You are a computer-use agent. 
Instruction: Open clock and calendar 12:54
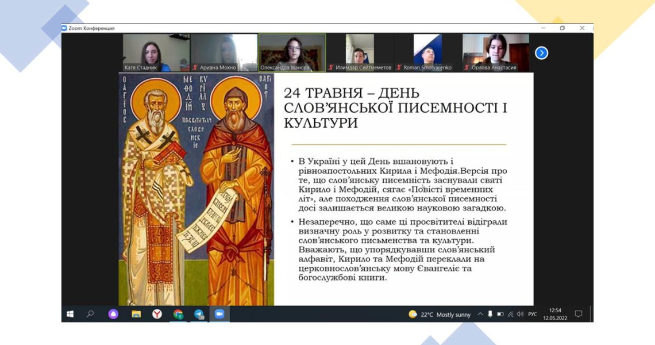click(x=555, y=314)
